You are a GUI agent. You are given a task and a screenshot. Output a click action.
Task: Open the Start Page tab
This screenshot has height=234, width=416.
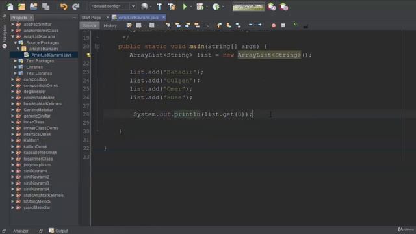pyautogui.click(x=91, y=18)
